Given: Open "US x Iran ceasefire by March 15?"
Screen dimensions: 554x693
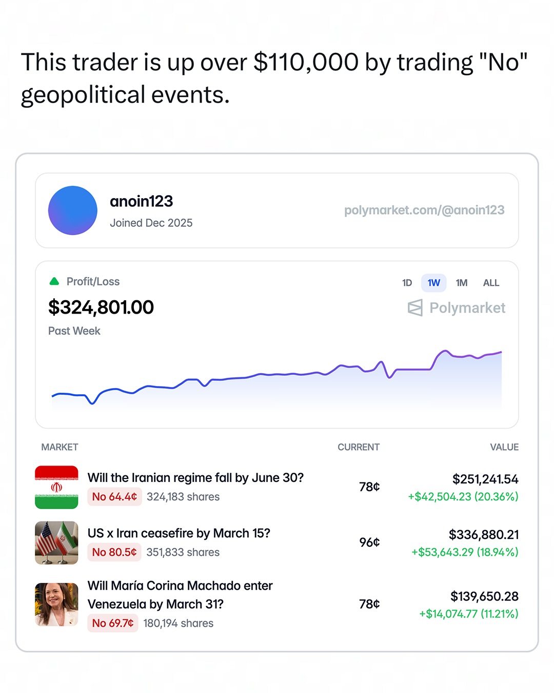Looking at the screenshot, I should (x=179, y=533).
